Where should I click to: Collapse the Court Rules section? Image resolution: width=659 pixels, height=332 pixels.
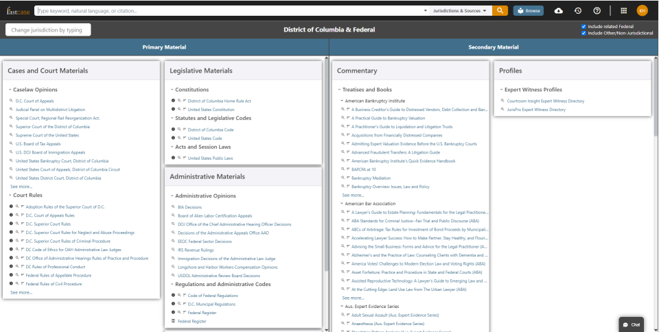click(x=10, y=195)
